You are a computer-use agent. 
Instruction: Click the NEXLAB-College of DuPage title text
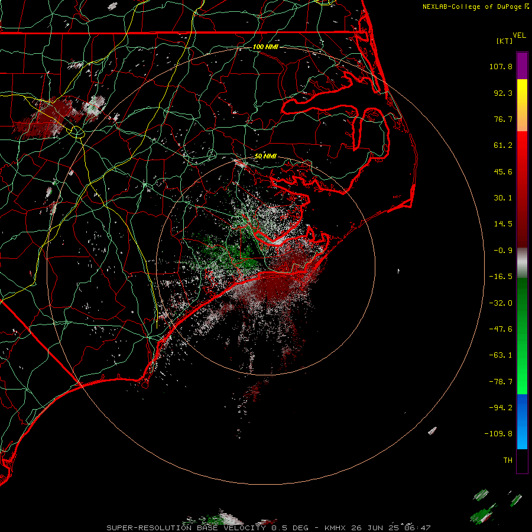coord(473,7)
